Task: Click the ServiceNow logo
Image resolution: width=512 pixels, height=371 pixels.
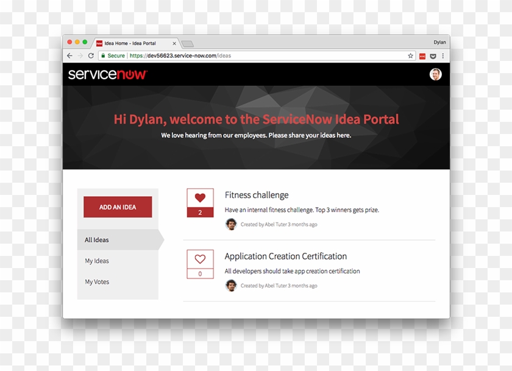Action: tap(108, 74)
